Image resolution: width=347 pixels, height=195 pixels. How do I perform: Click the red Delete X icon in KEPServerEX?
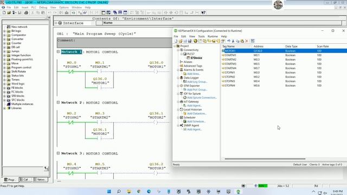point(247,41)
